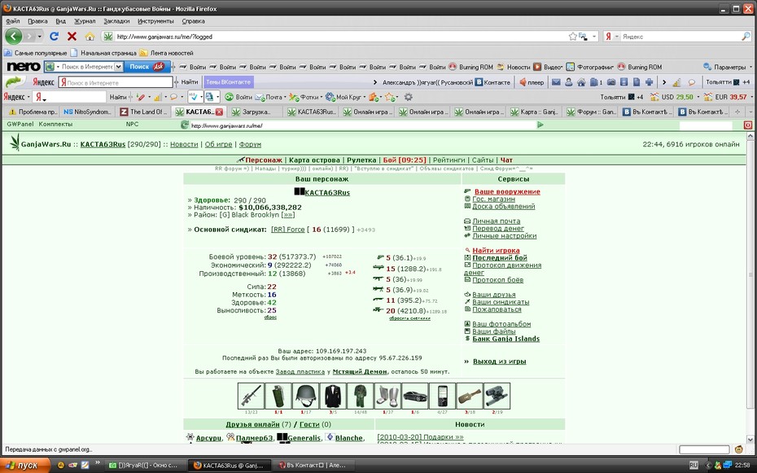The height and width of the screenshot is (473, 757).
Task: Open Yandex toolbar settings gear icon
Action: point(409,97)
